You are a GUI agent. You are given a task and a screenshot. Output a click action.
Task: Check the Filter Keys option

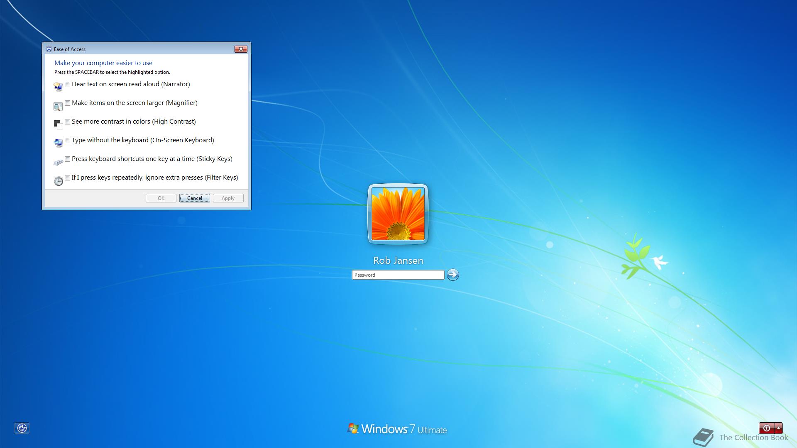[x=68, y=178]
